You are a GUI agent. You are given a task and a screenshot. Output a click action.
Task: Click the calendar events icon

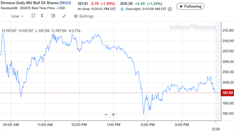point(53,16)
